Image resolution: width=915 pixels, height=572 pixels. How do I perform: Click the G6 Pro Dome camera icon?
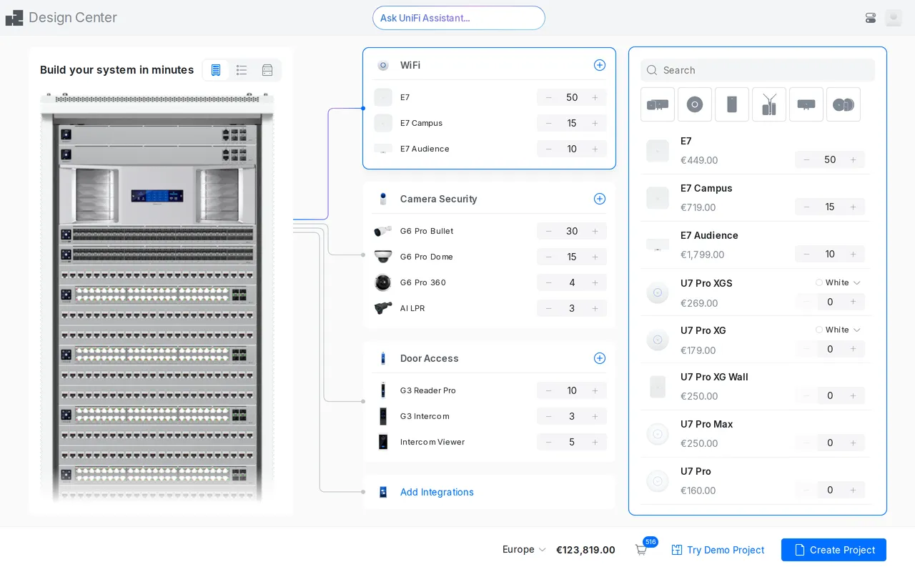pyautogui.click(x=383, y=257)
